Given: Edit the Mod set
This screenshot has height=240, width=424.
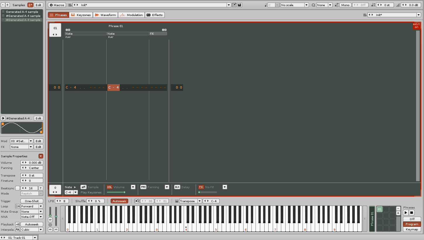Looking at the screenshot, I should [x=39, y=141].
